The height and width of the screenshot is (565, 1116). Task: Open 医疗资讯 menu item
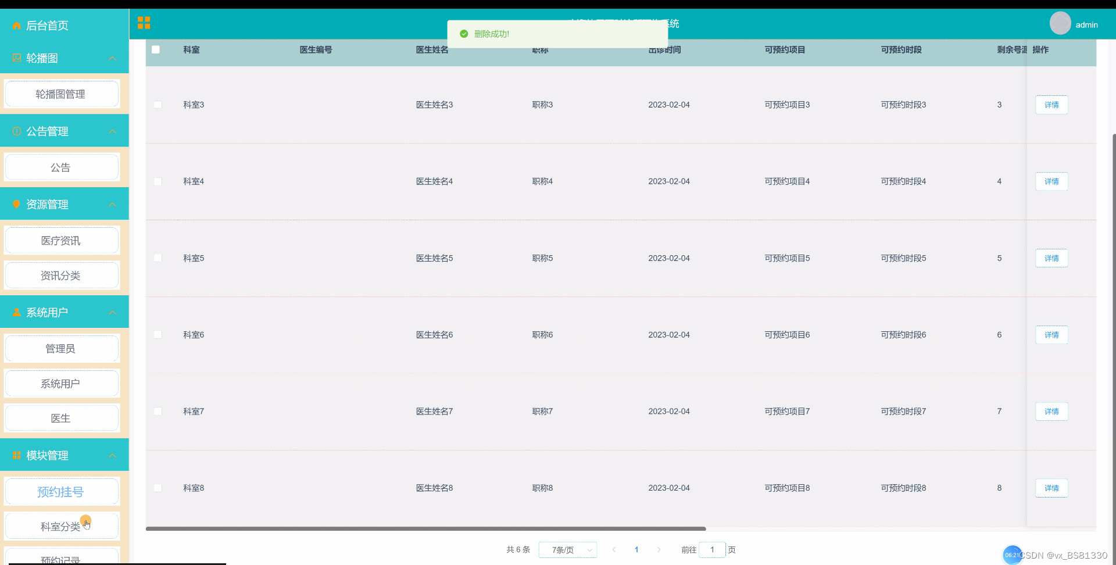(x=62, y=241)
